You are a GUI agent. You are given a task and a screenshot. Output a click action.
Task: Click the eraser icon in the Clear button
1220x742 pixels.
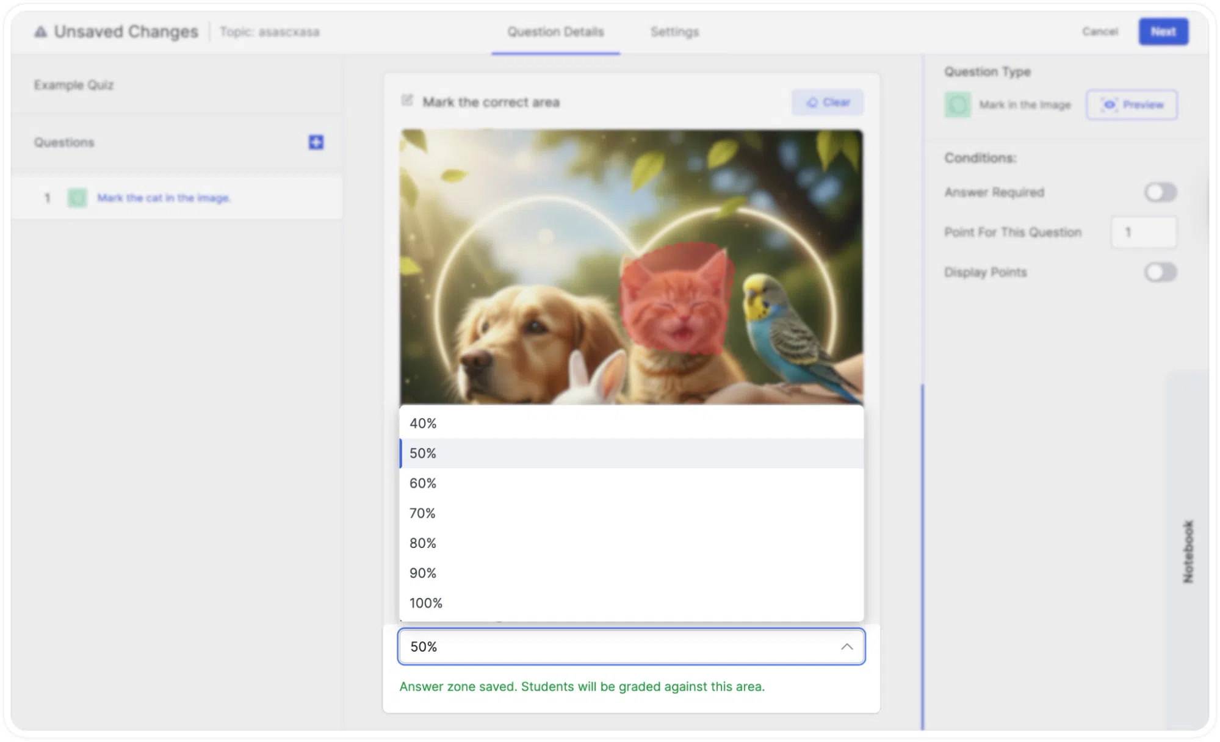point(812,103)
